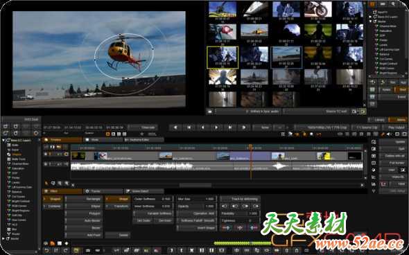Select the helicopter thumbnail in the gallery's first row
Viewport: 409px width, 255px height.
(223, 9)
